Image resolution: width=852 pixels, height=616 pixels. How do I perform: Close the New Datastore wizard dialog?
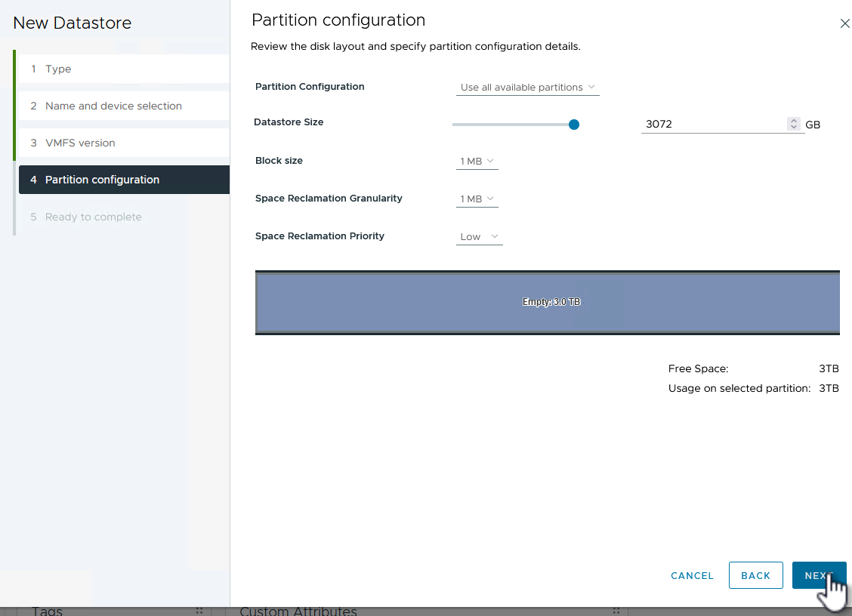pos(844,23)
